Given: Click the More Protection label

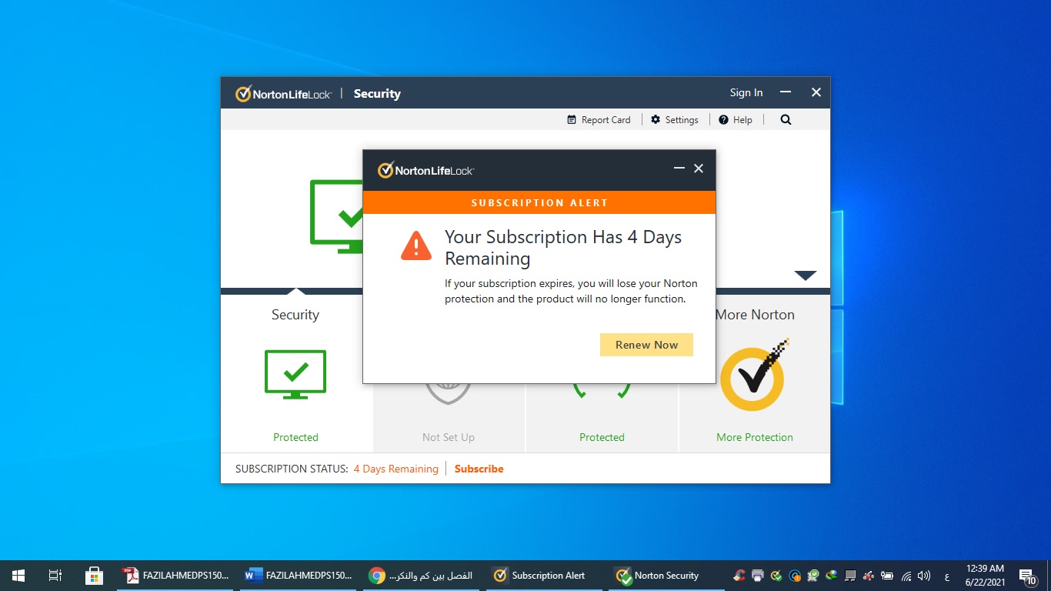Looking at the screenshot, I should click(755, 437).
